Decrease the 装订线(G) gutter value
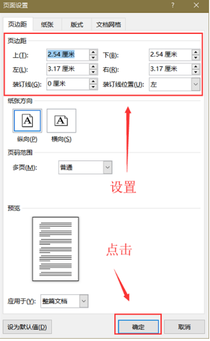The width and height of the screenshot is (210, 341). point(93,87)
